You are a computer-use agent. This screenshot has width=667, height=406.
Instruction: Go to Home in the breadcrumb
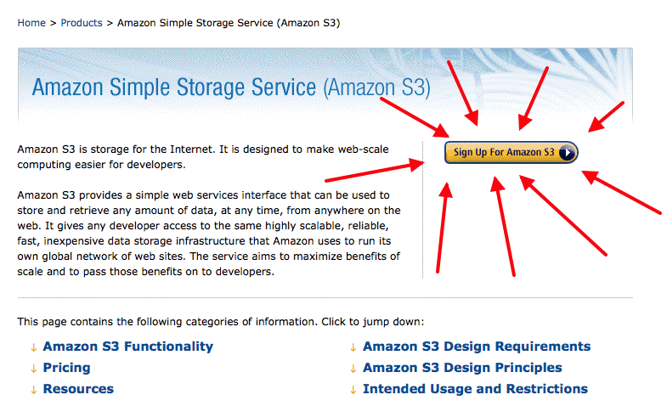click(31, 23)
